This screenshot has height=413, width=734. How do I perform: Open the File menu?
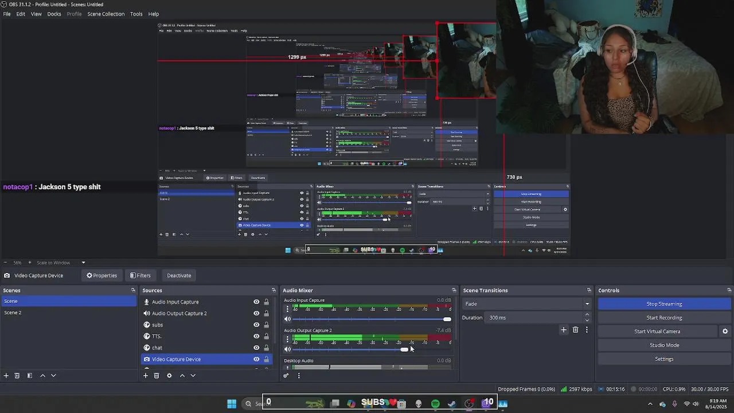click(x=7, y=14)
